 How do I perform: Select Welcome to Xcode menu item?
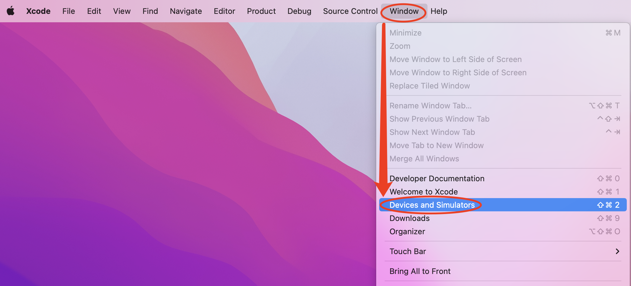(503, 192)
